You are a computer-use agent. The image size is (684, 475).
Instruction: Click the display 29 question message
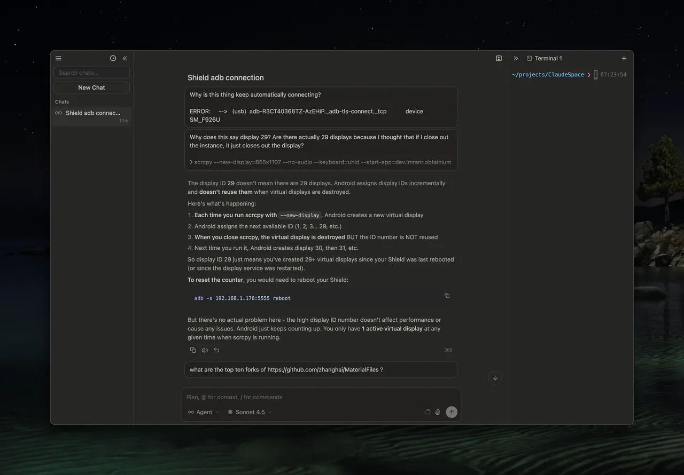[321, 150]
